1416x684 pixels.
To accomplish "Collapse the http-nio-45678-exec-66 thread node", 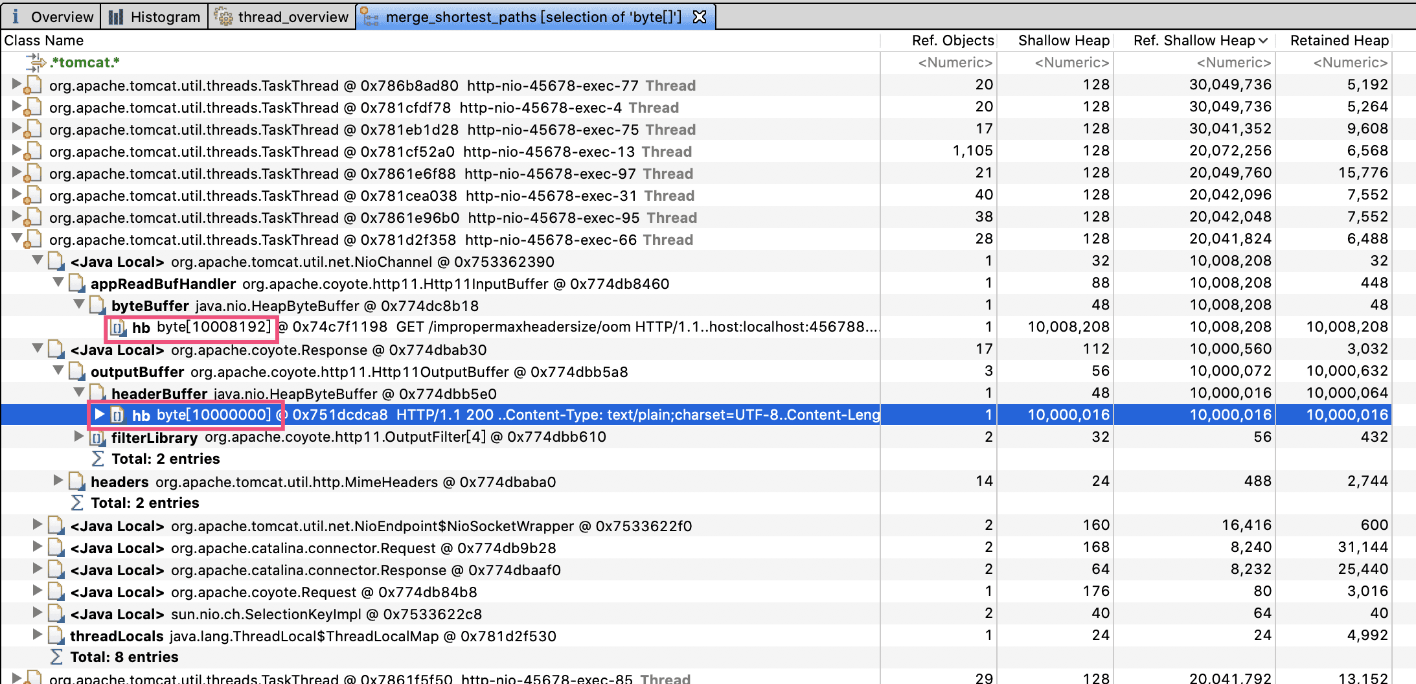I will point(17,239).
